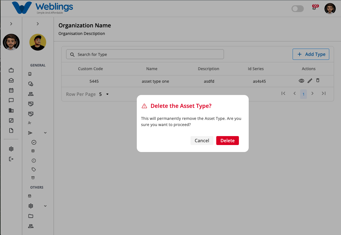Open the price tag icon
The width and height of the screenshot is (341, 235).
pos(34,169)
